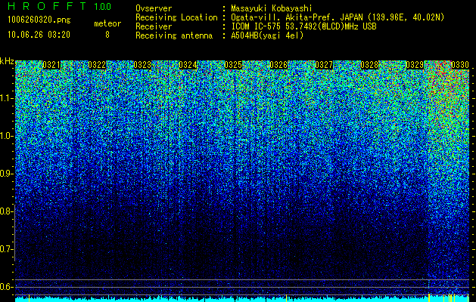Click the 0324 time marker label
The height and width of the screenshot is (302, 476).
[x=188, y=65]
